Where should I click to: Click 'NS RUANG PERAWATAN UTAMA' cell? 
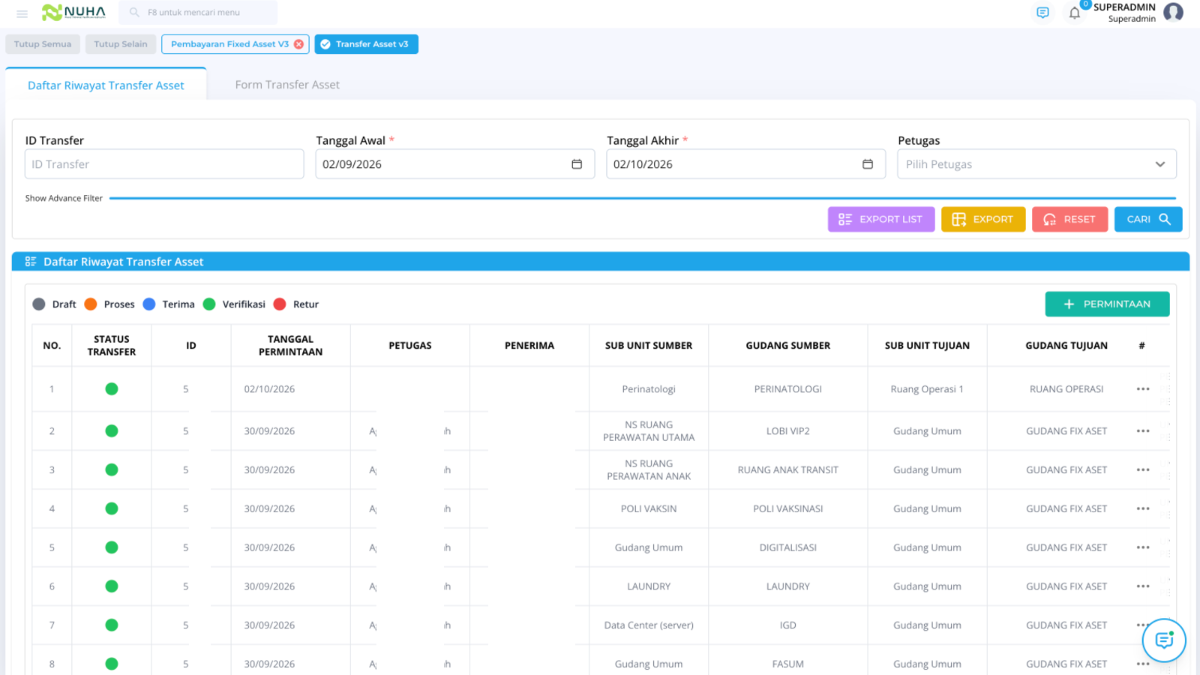point(649,431)
